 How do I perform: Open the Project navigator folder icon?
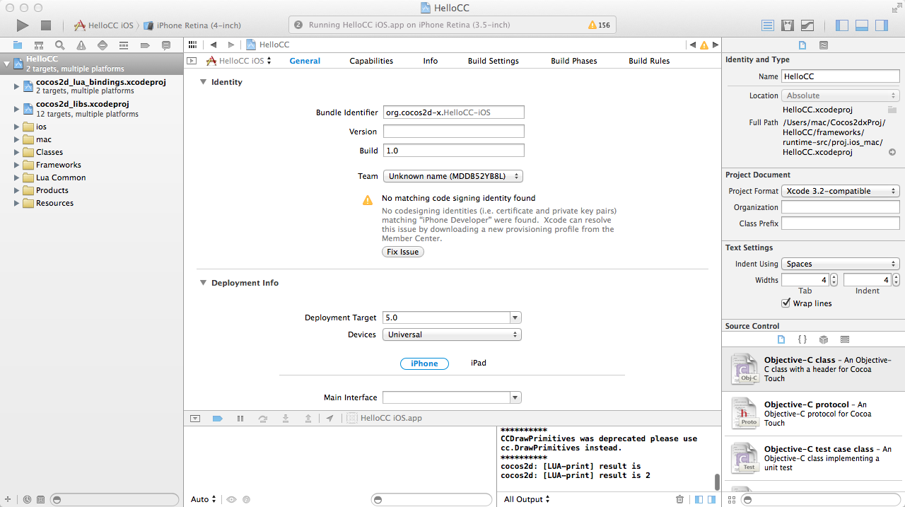(18, 45)
